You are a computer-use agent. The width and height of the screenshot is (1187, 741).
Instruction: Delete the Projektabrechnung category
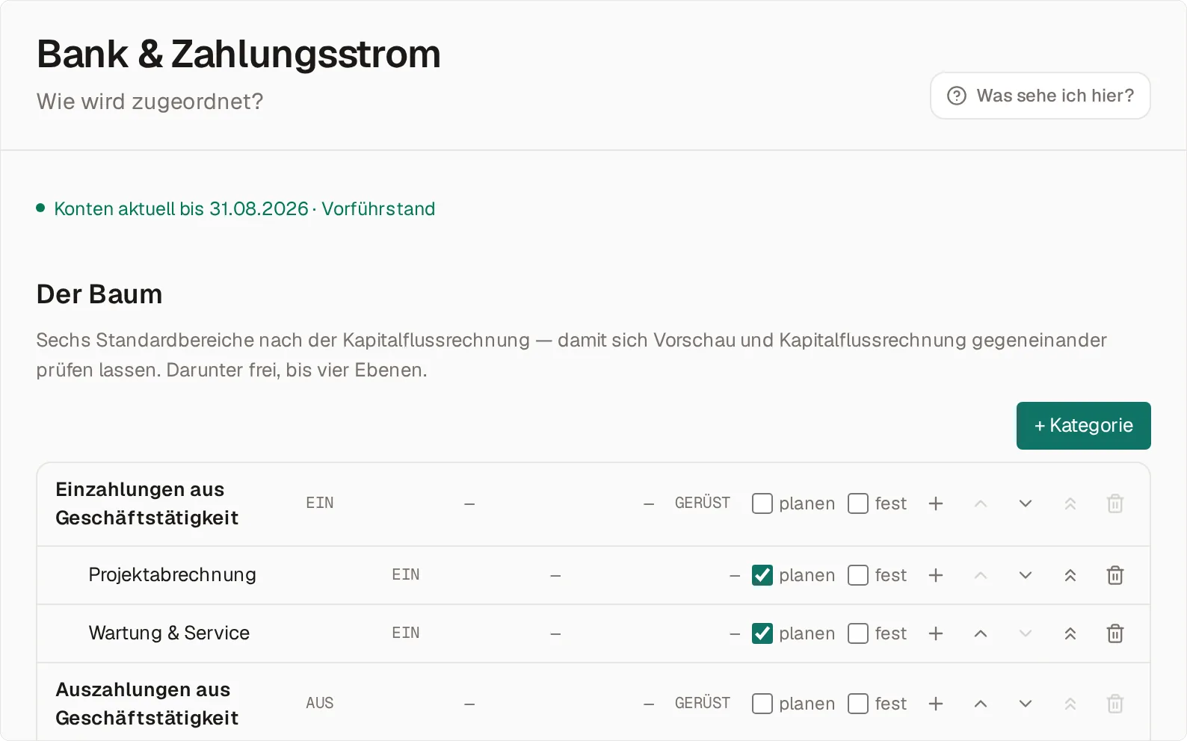coord(1115,575)
